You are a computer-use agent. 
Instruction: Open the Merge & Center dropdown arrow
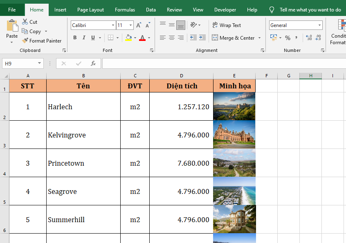point(259,38)
